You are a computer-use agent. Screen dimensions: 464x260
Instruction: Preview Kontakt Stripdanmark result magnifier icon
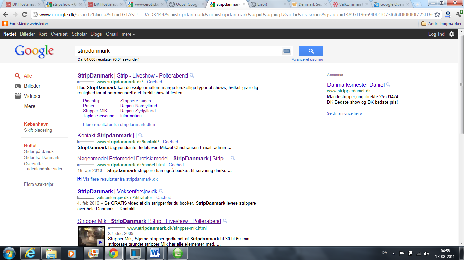click(140, 135)
